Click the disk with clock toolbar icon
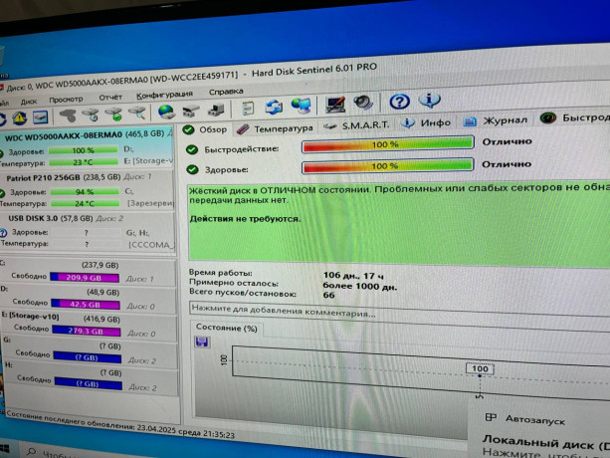The image size is (610, 458). [91, 114]
